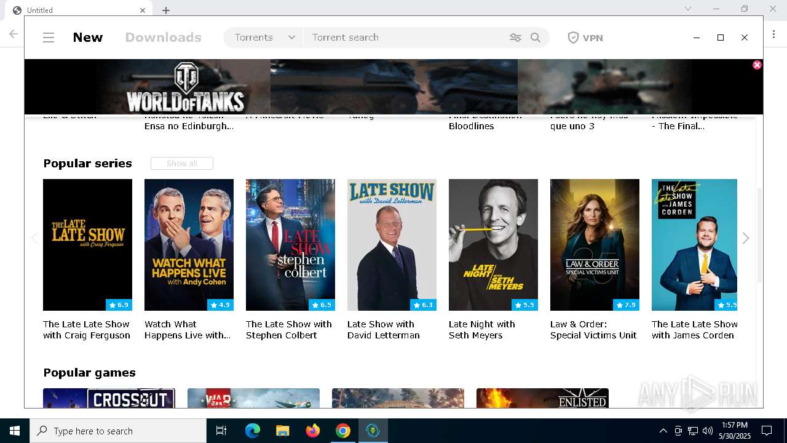Screen dimensions: 787x443
Task: Expand the Torrents category dropdown
Action: 264,38
